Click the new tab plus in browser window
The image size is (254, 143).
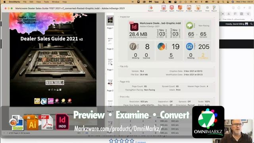pyautogui.click(x=244, y=8)
